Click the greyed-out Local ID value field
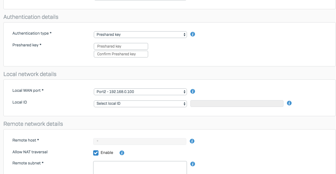 (x=237, y=104)
